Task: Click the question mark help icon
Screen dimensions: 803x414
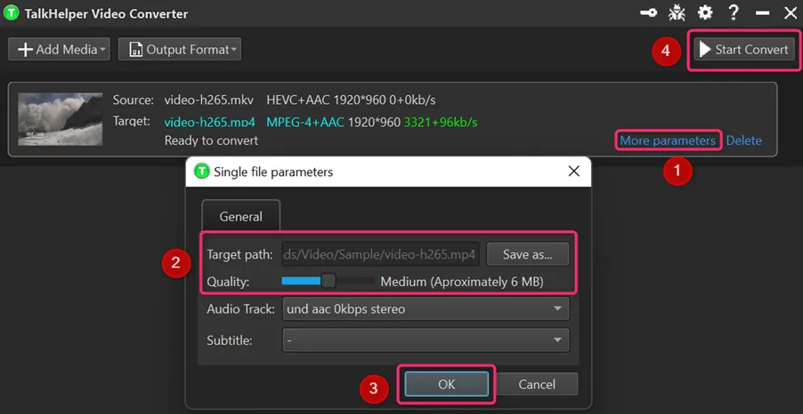Action: 734,12
